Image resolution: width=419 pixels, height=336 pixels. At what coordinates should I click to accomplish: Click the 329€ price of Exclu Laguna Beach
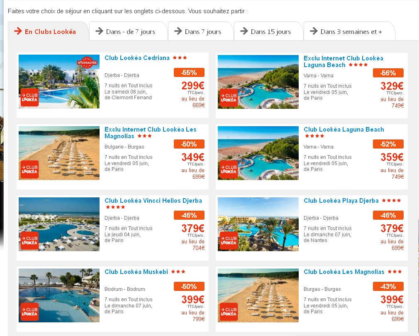tap(392, 86)
